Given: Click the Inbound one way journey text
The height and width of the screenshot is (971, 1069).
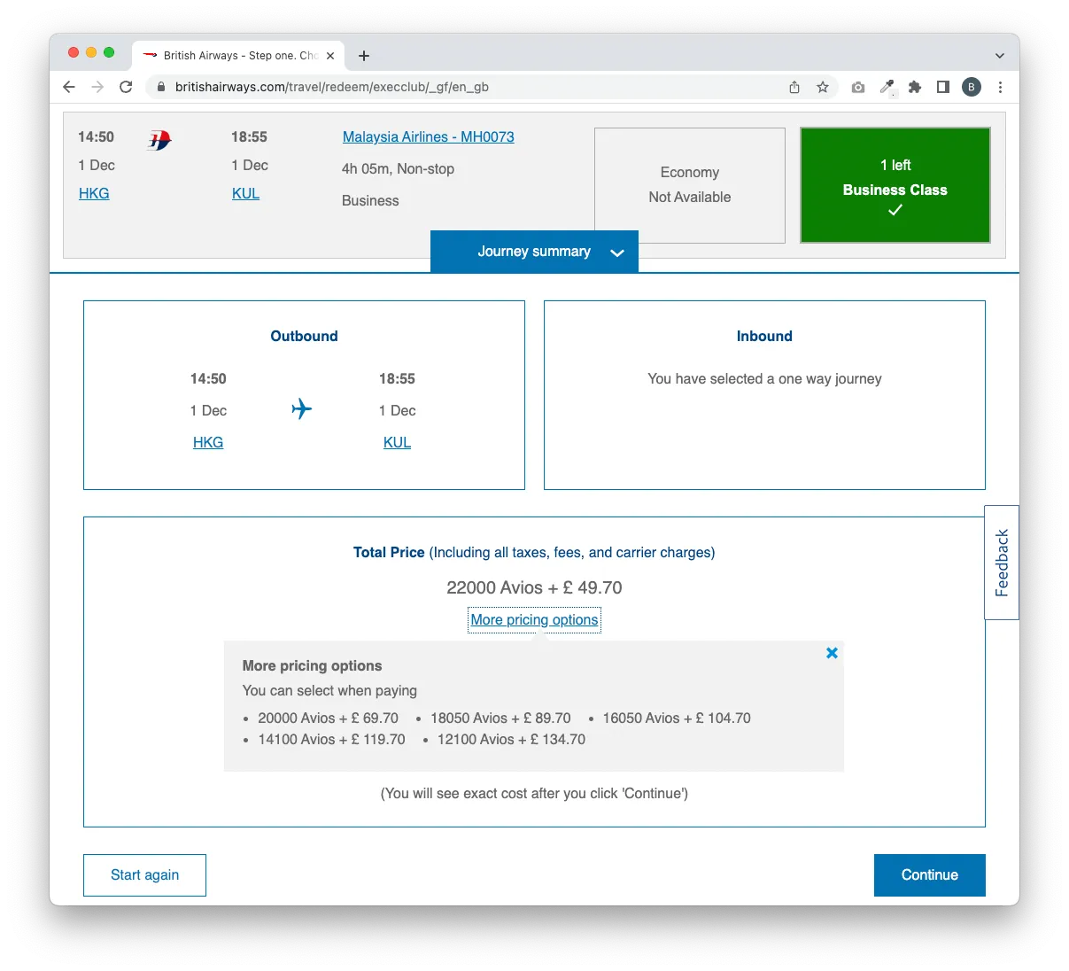Looking at the screenshot, I should pos(764,379).
